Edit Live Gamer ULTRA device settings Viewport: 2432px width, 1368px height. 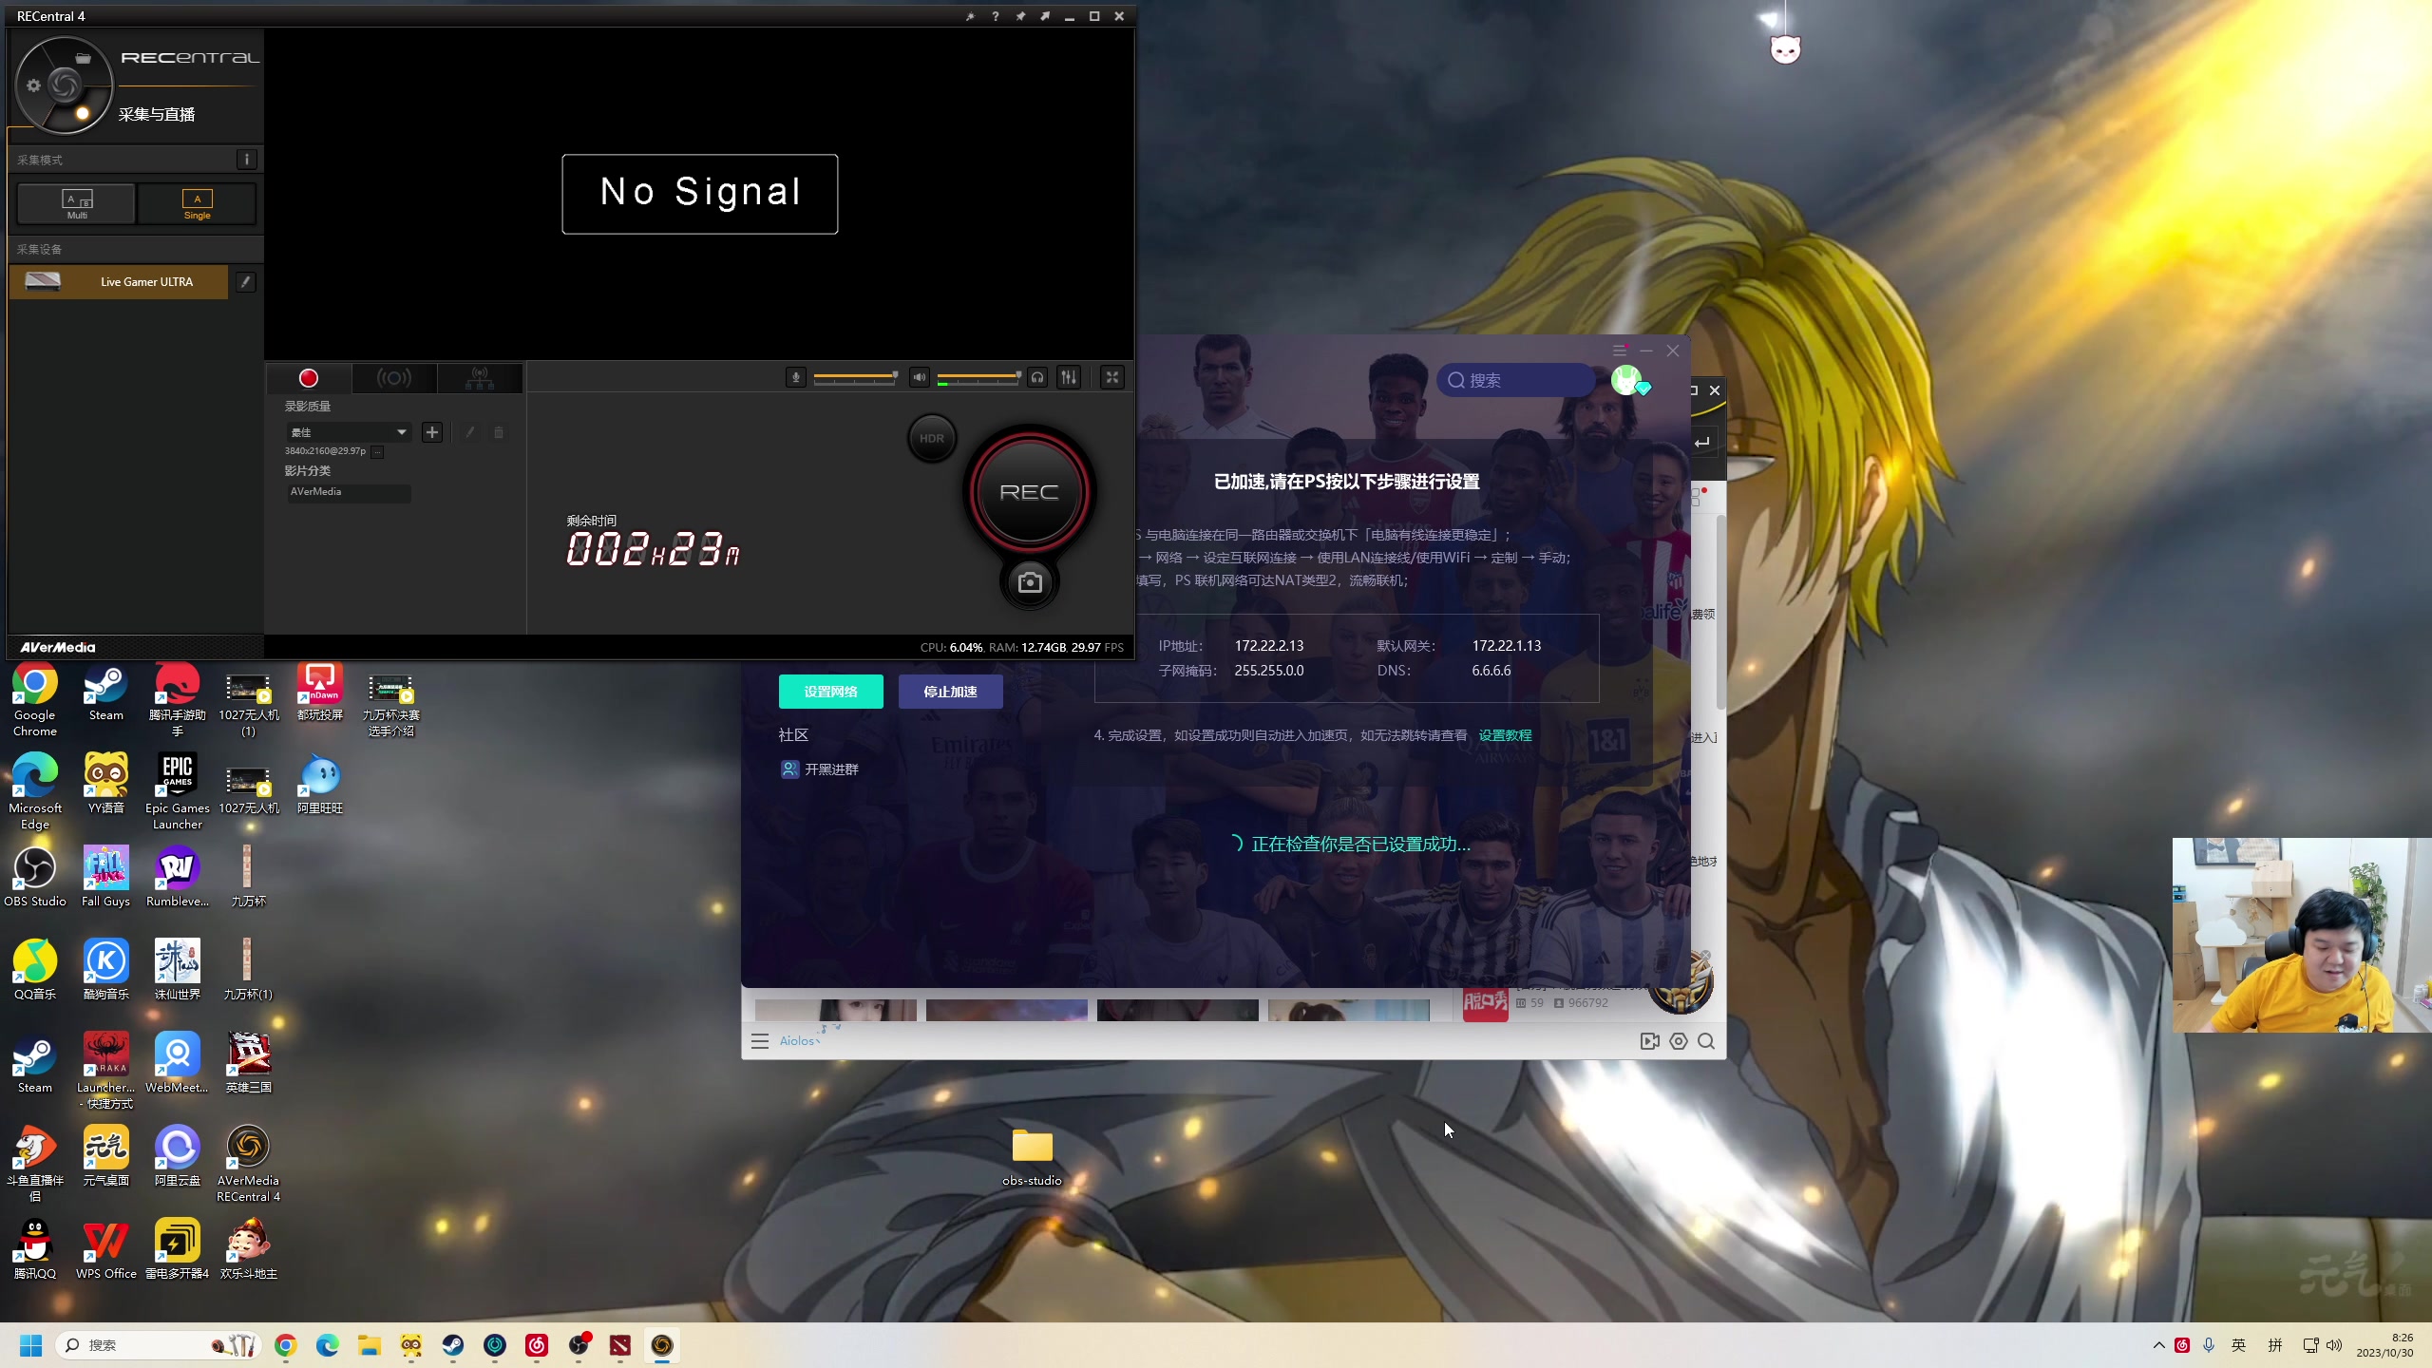tap(245, 282)
